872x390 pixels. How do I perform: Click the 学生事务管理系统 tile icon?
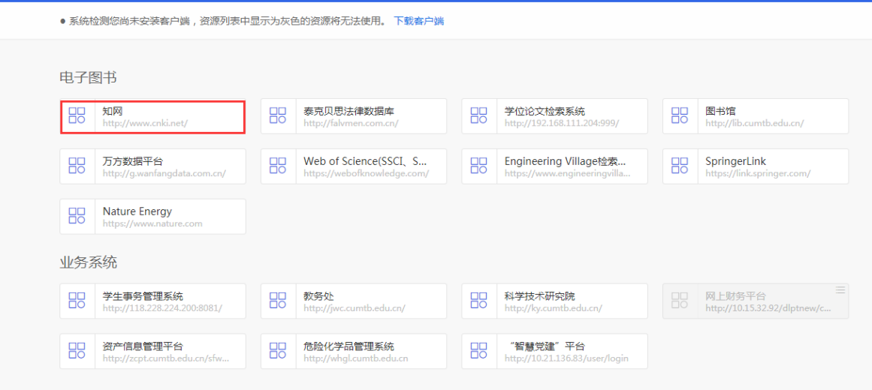(x=77, y=301)
